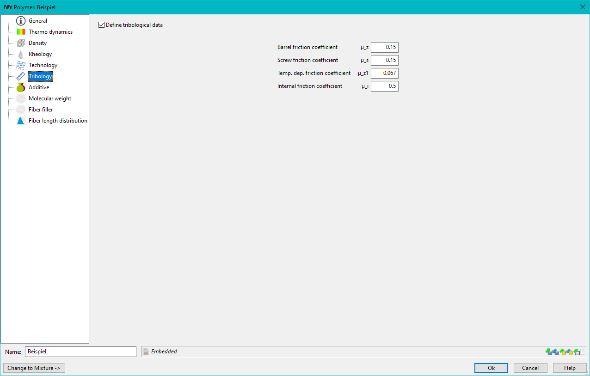Select the Rheology droplet icon

(x=20, y=54)
